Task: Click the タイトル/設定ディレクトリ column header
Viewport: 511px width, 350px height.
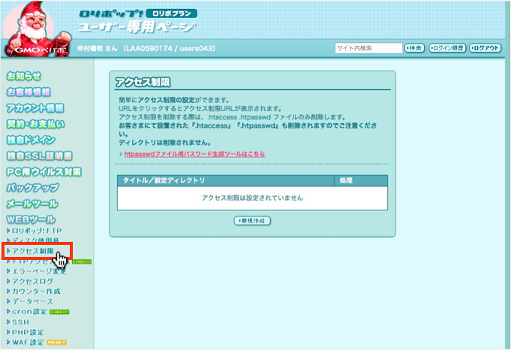Action: 226,180
